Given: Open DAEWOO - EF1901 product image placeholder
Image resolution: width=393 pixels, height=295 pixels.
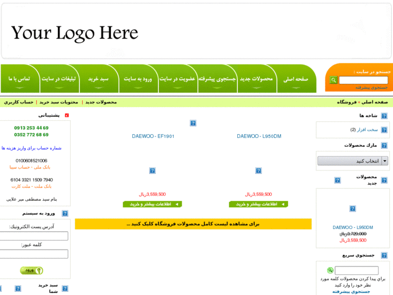Looking at the screenshot, I should [x=152, y=171].
